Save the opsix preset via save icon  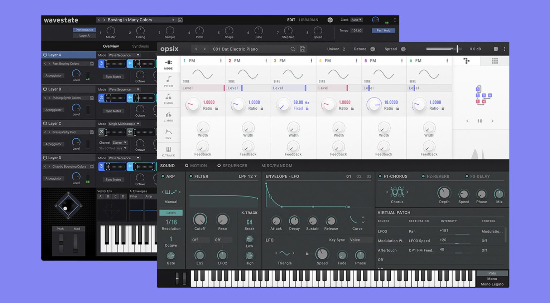point(303,49)
